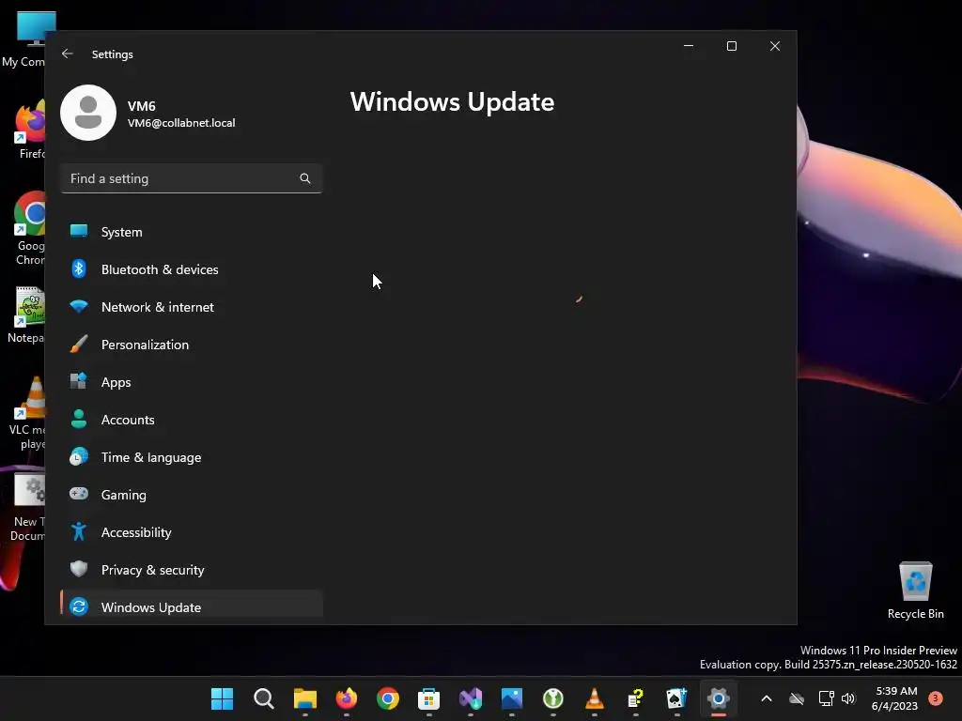Open network status tray icon
Image resolution: width=962 pixels, height=721 pixels.
(827, 698)
